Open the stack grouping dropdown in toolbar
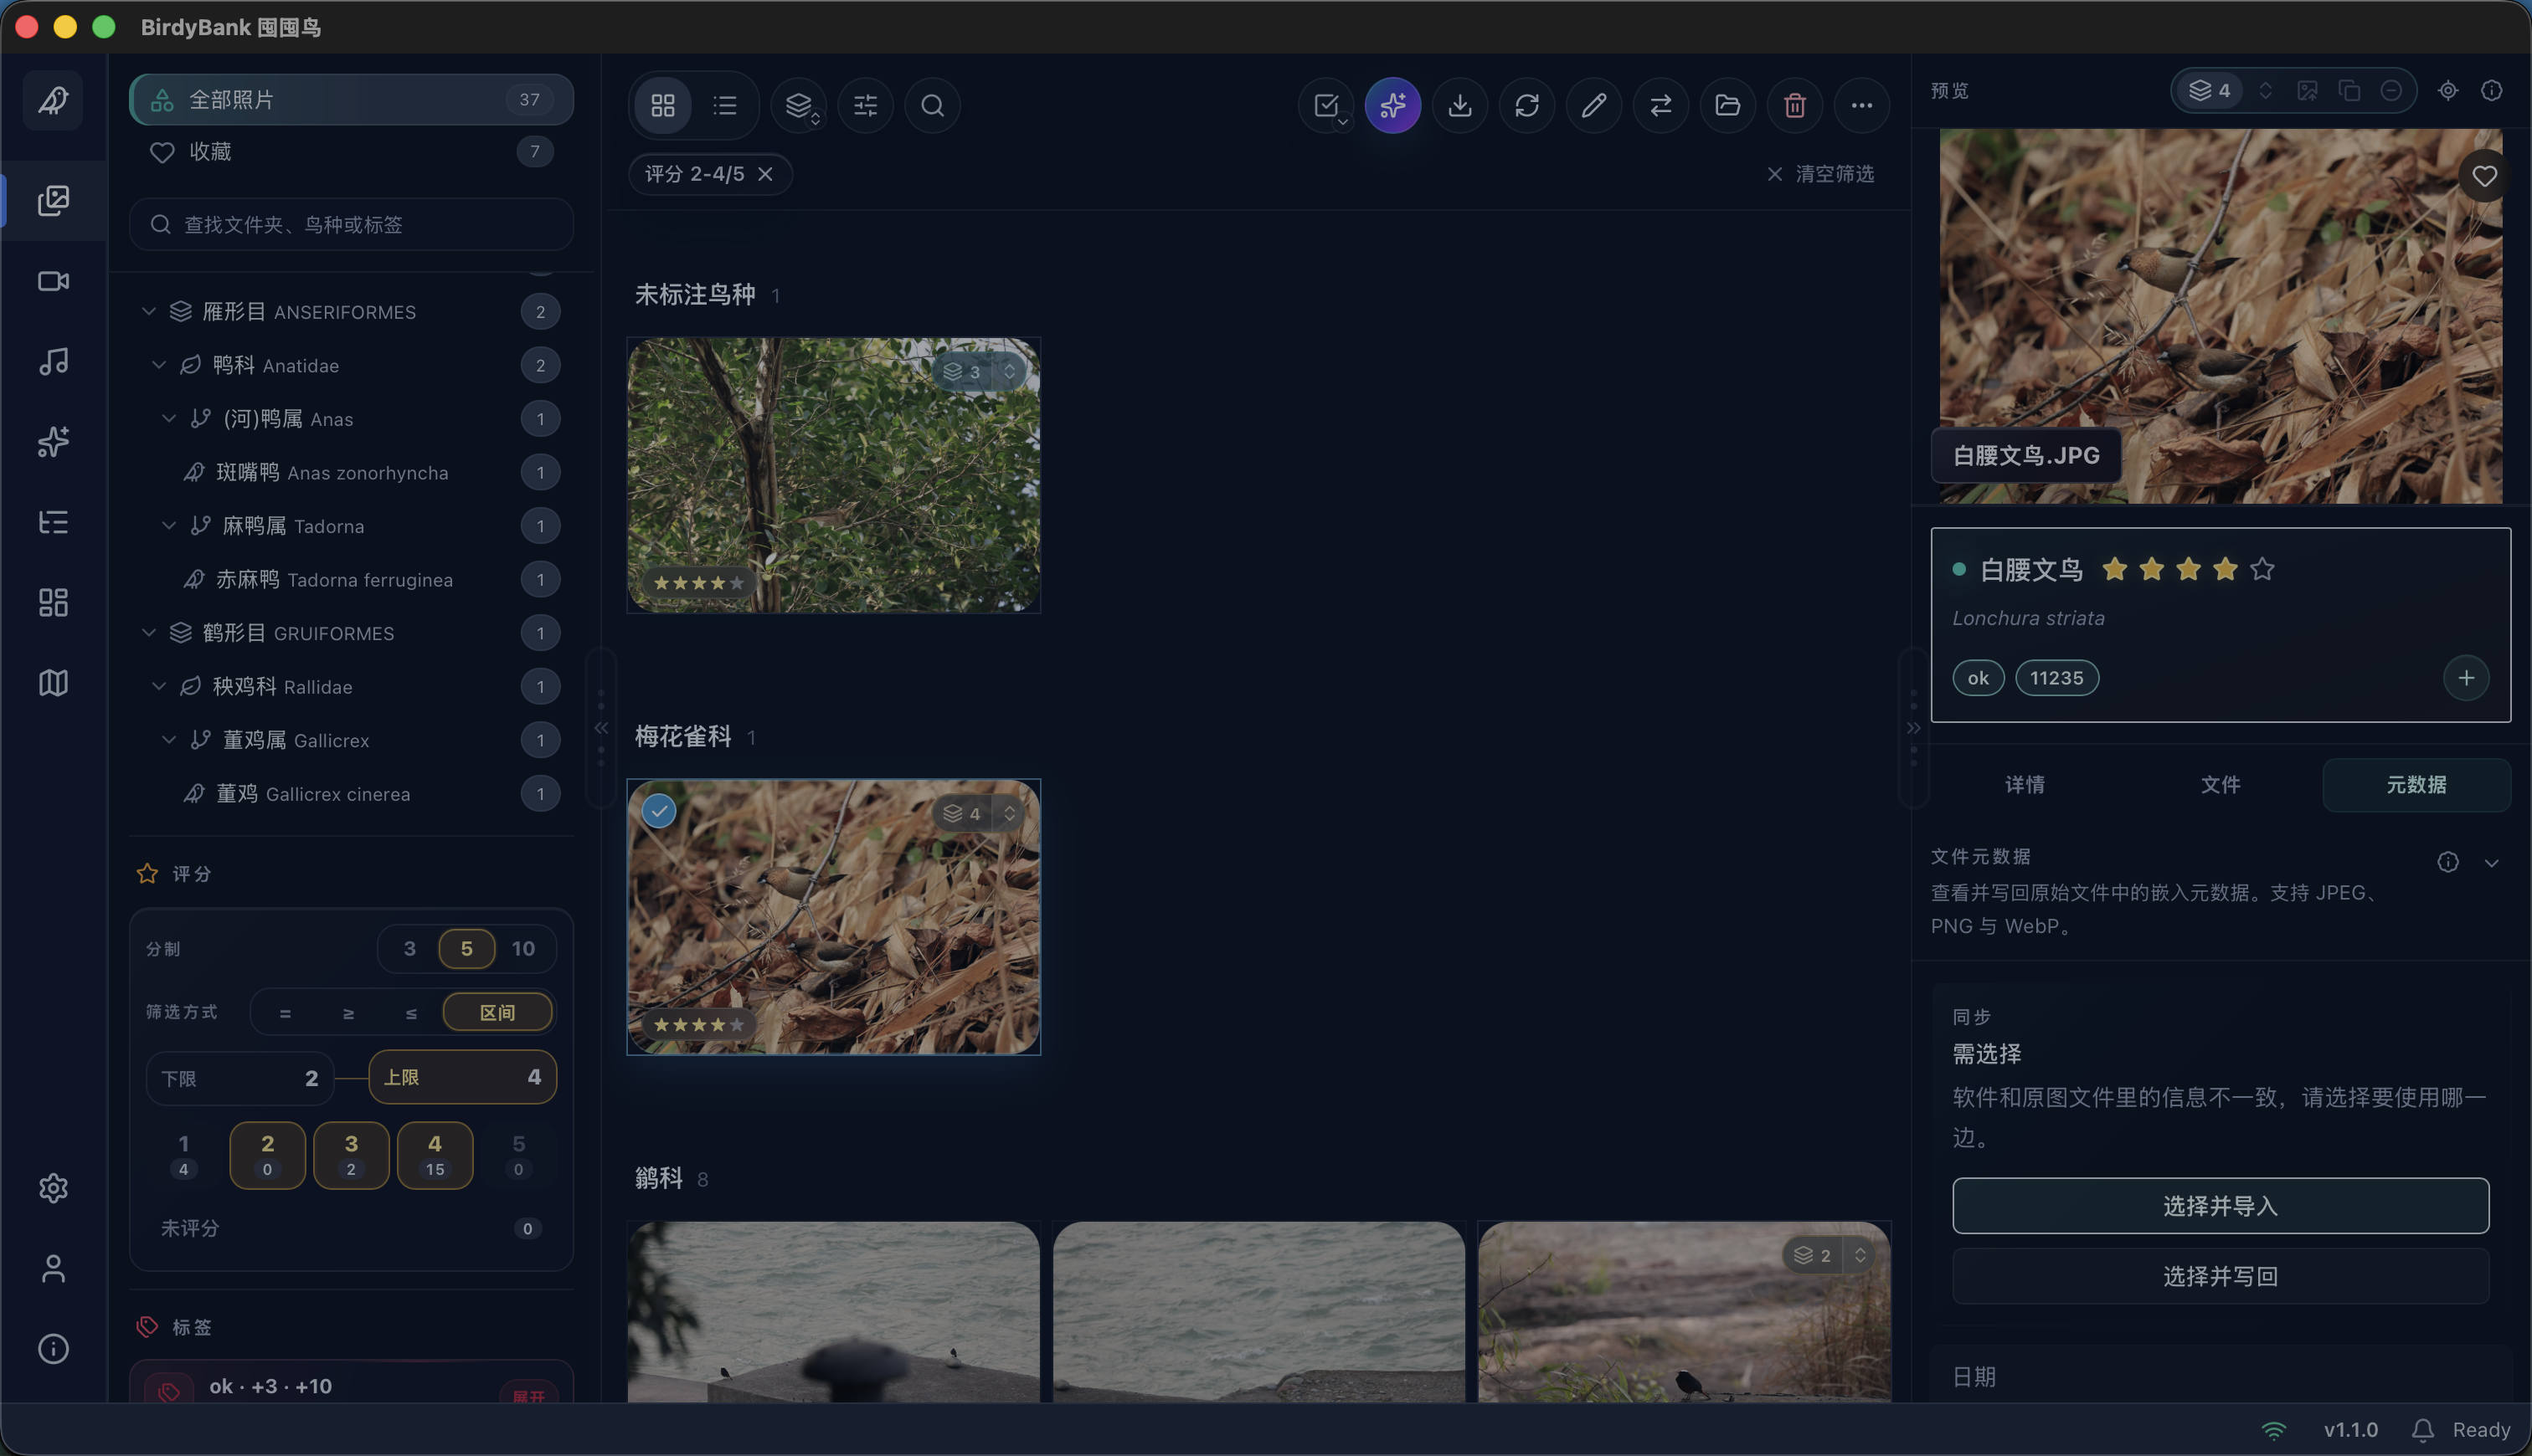Viewport: 2532px width, 1456px height. [798, 105]
